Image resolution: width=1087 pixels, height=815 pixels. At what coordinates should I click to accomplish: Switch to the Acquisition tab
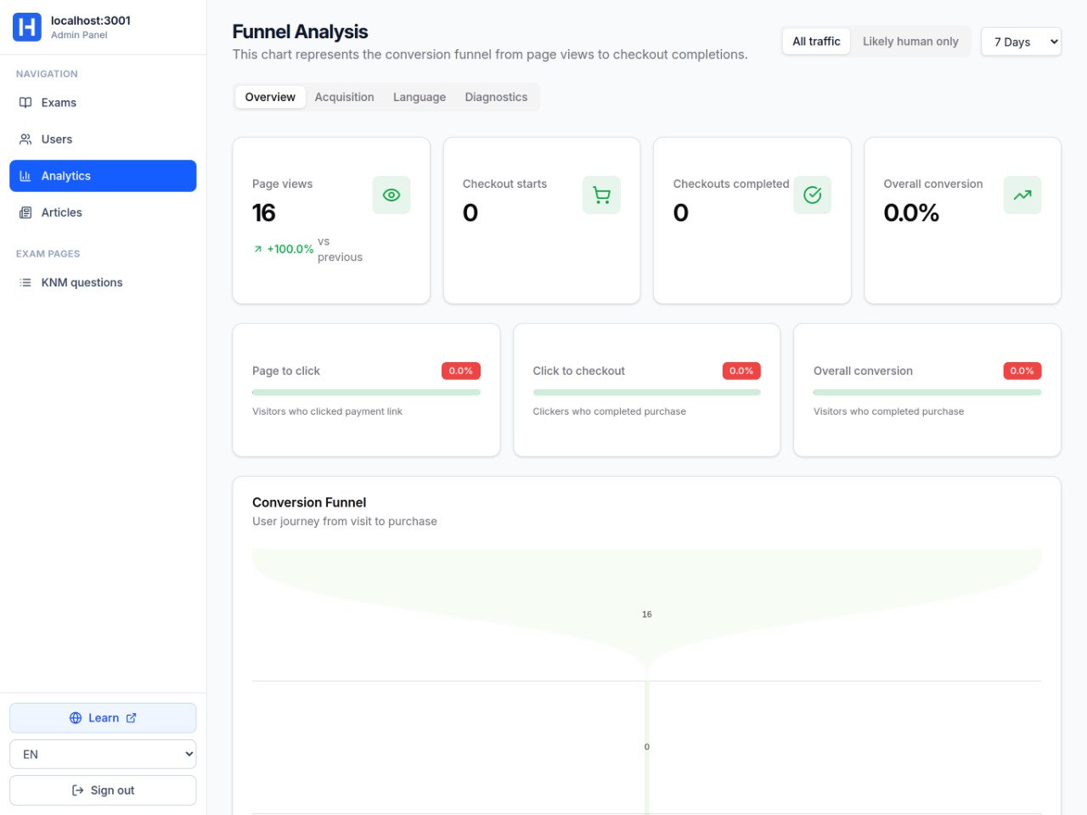click(344, 97)
